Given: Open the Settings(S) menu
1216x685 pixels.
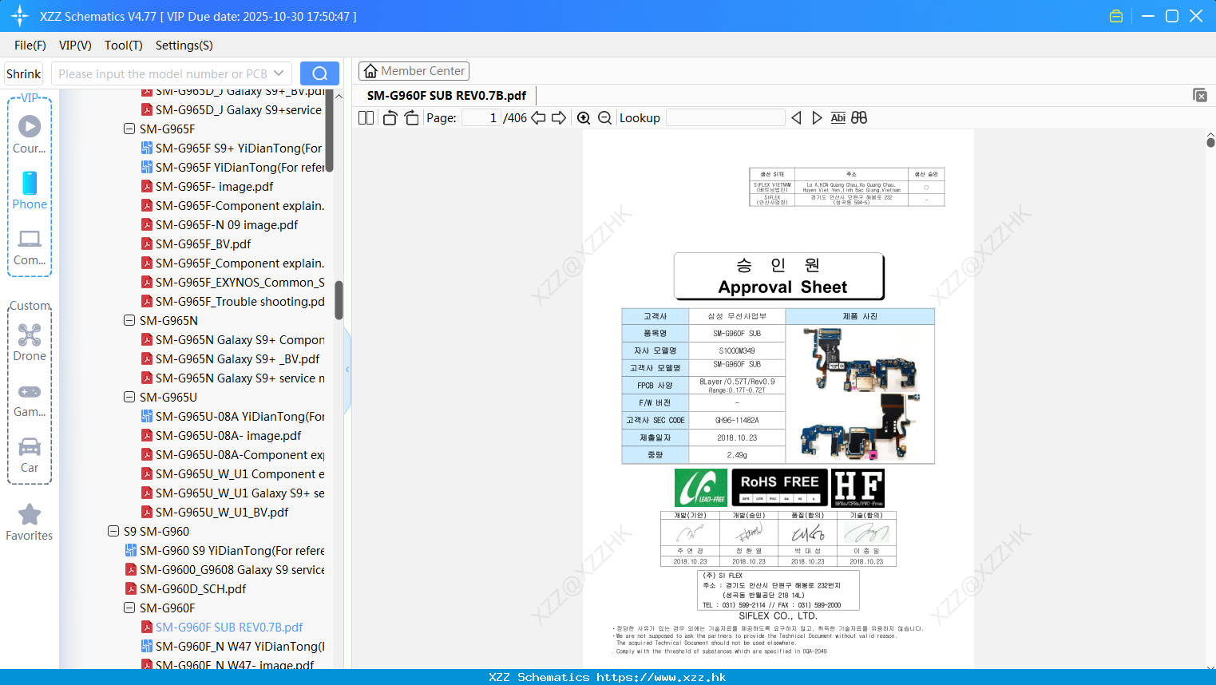Looking at the screenshot, I should [184, 46].
